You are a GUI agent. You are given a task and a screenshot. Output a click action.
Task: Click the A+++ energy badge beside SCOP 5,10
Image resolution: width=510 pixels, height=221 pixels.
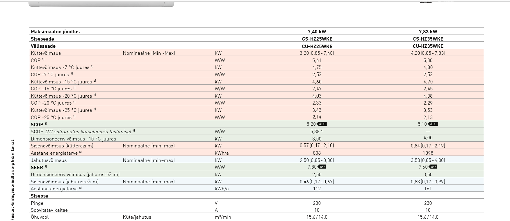pyautogui.click(x=433, y=124)
